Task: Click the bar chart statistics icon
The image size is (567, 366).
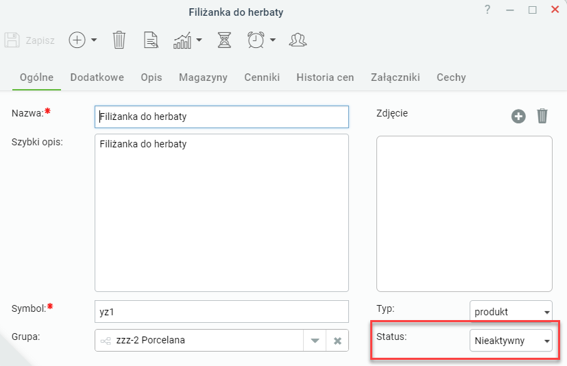Action: 182,40
